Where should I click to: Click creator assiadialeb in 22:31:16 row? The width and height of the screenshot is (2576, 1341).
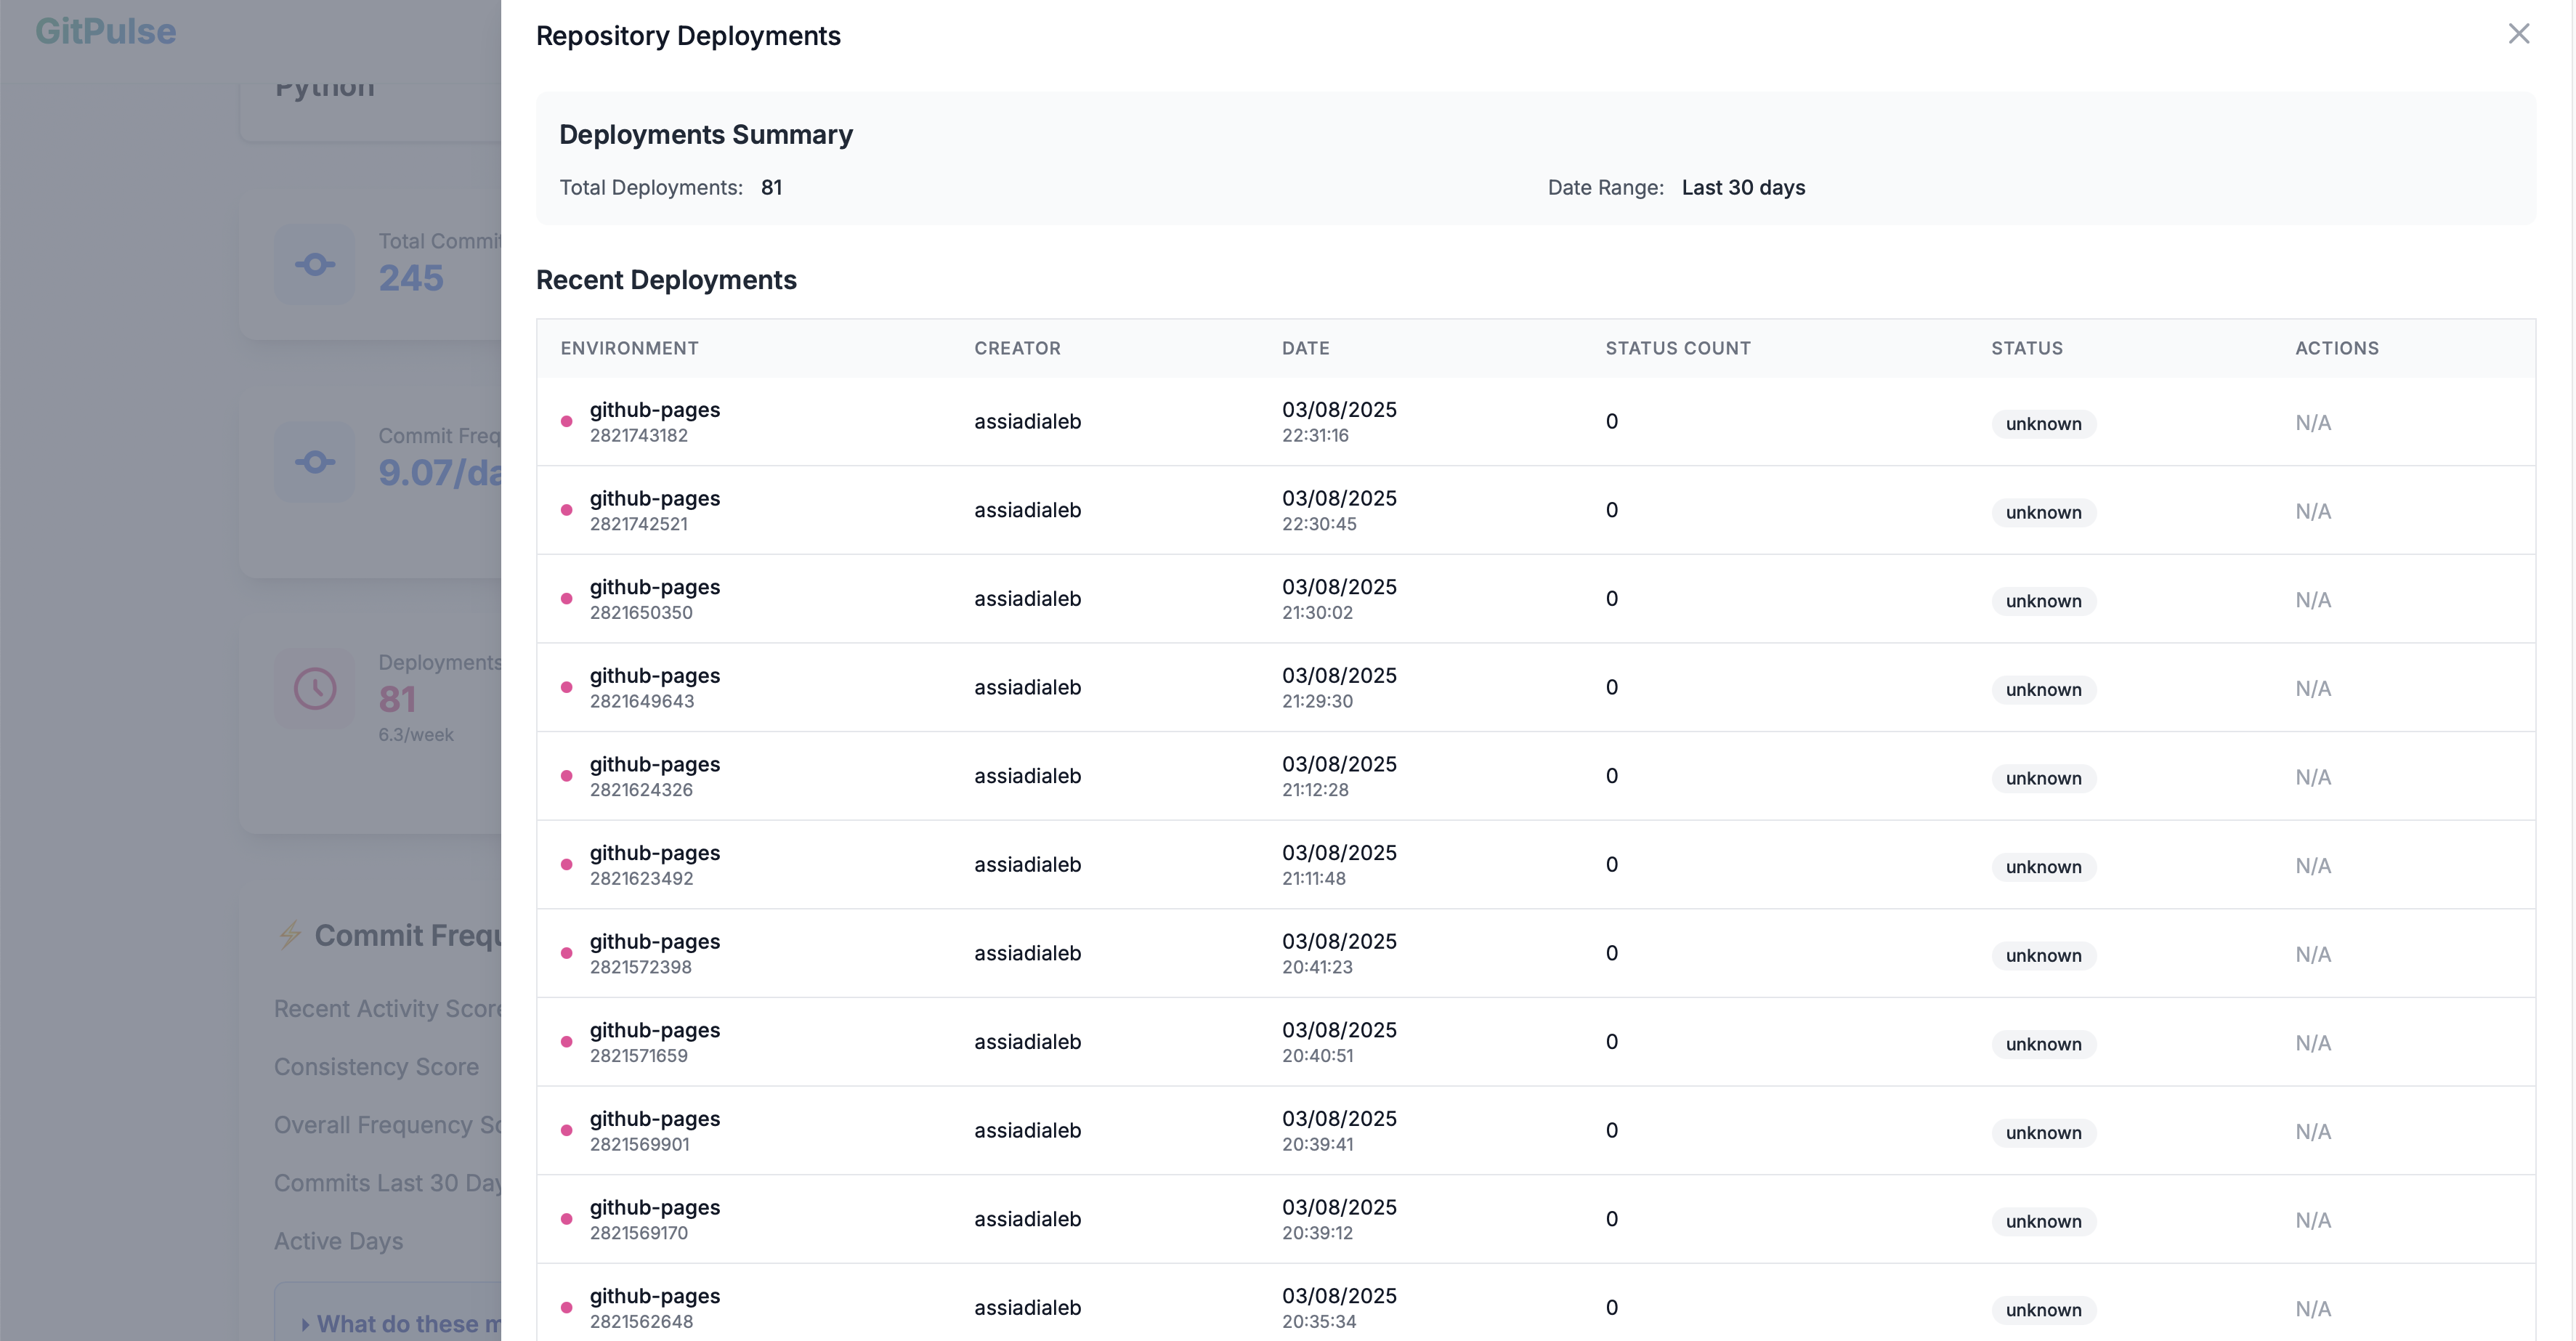pos(1027,422)
